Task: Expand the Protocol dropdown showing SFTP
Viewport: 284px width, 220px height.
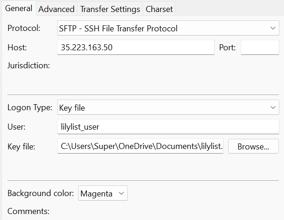Action: [168, 29]
